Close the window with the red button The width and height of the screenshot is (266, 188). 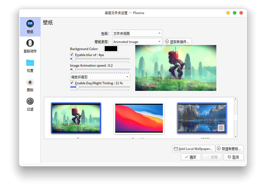241,13
